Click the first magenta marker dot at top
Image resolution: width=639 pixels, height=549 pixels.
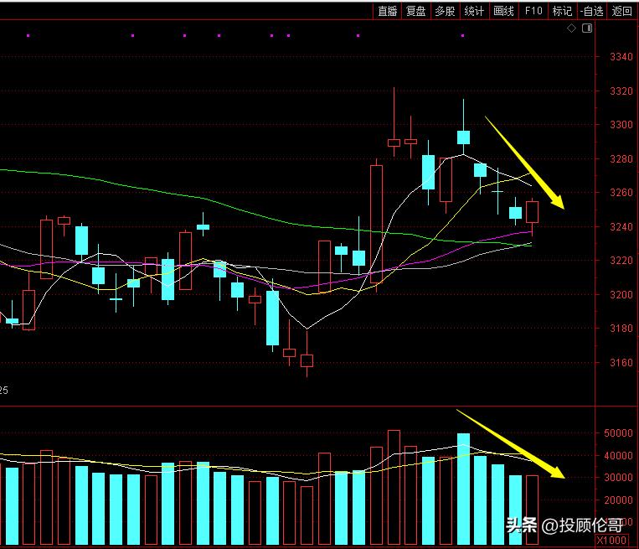pos(28,35)
